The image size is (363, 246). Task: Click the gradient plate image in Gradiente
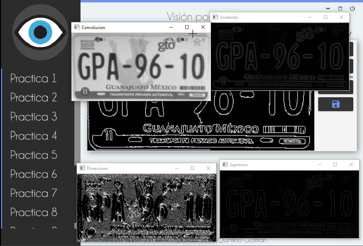tap(280, 56)
